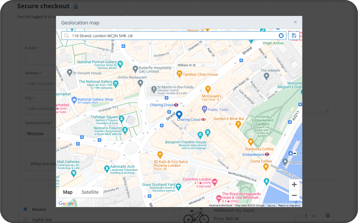Click the E-mail field on checkout form
The height and width of the screenshot is (223, 358).
click(40, 58)
